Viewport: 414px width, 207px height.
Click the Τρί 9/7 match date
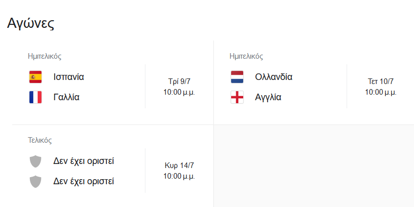[179, 81]
